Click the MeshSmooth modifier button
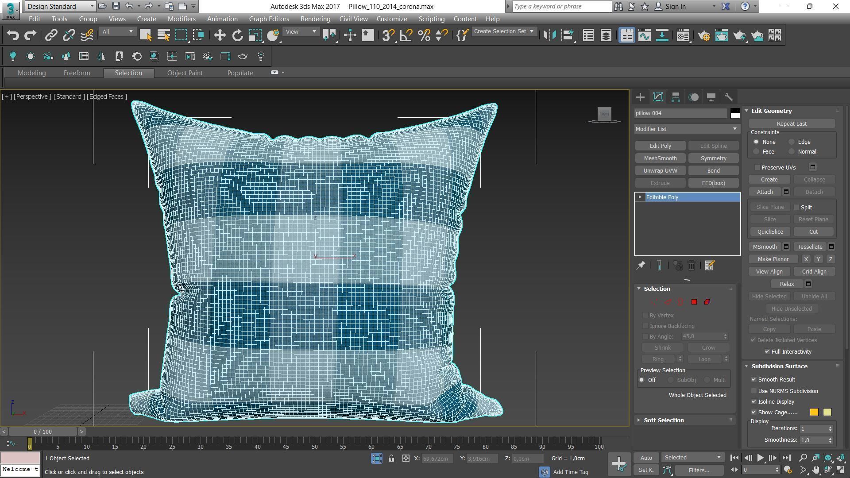This screenshot has height=478, width=850. pos(660,158)
